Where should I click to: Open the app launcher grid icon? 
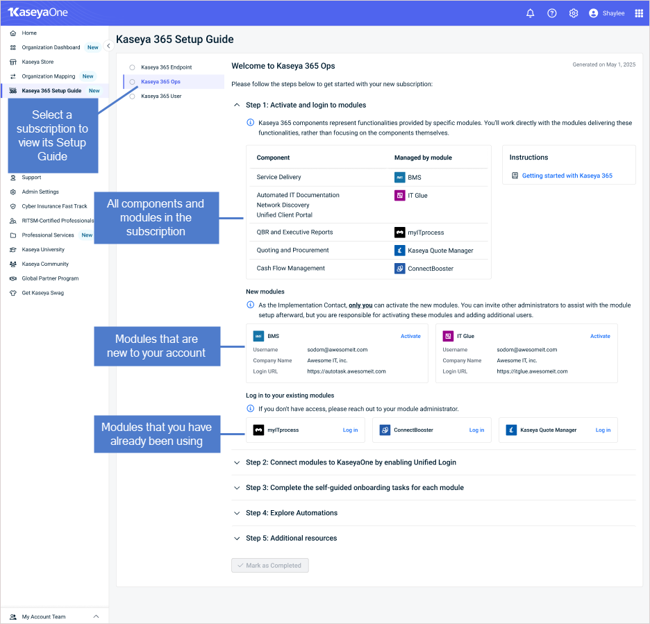coord(639,13)
